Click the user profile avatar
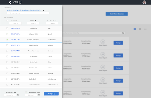The height and width of the screenshot is (98, 151). coord(144,2)
